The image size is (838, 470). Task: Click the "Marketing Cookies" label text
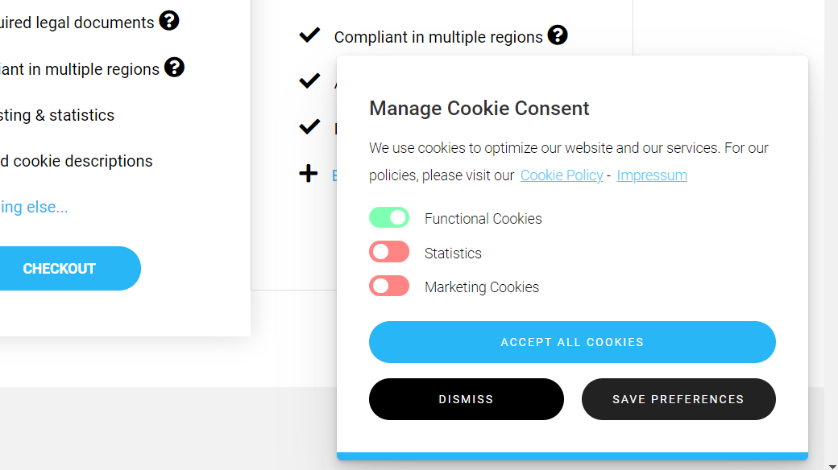482,287
